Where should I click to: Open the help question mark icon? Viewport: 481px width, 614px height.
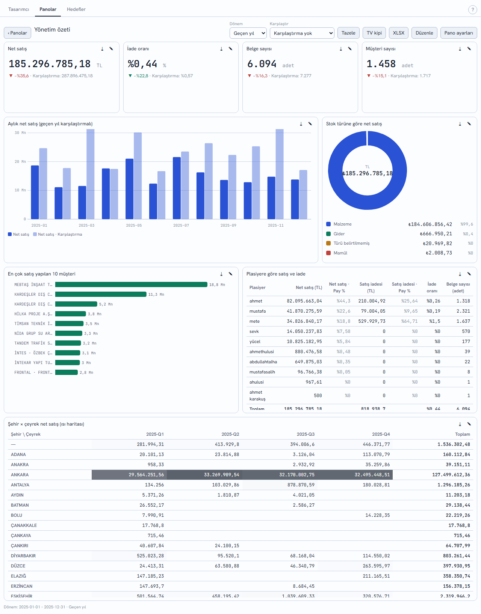coord(473,10)
